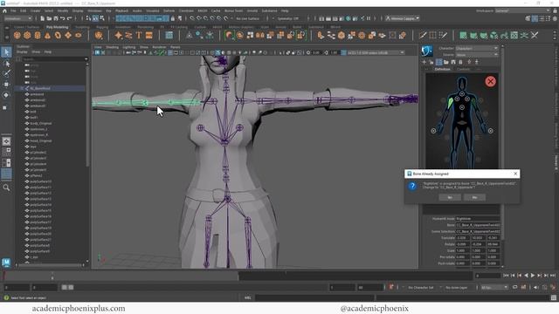Create a polygon cone from the shelf

tap(47, 35)
